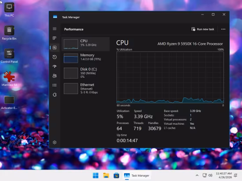The width and height of the screenshot is (242, 181).
Task: Select the Ethernet performance entry
Action: point(85,88)
